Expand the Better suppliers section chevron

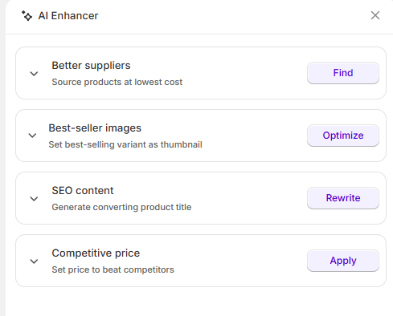[x=34, y=74]
